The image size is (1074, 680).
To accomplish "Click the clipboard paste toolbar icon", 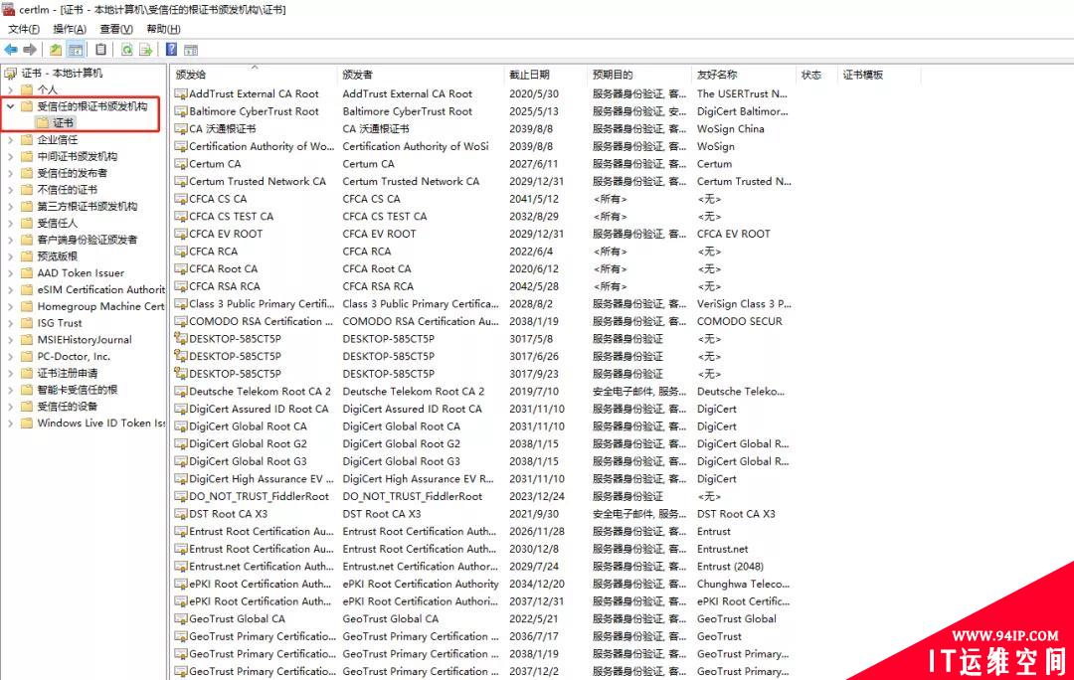I will click(x=100, y=50).
